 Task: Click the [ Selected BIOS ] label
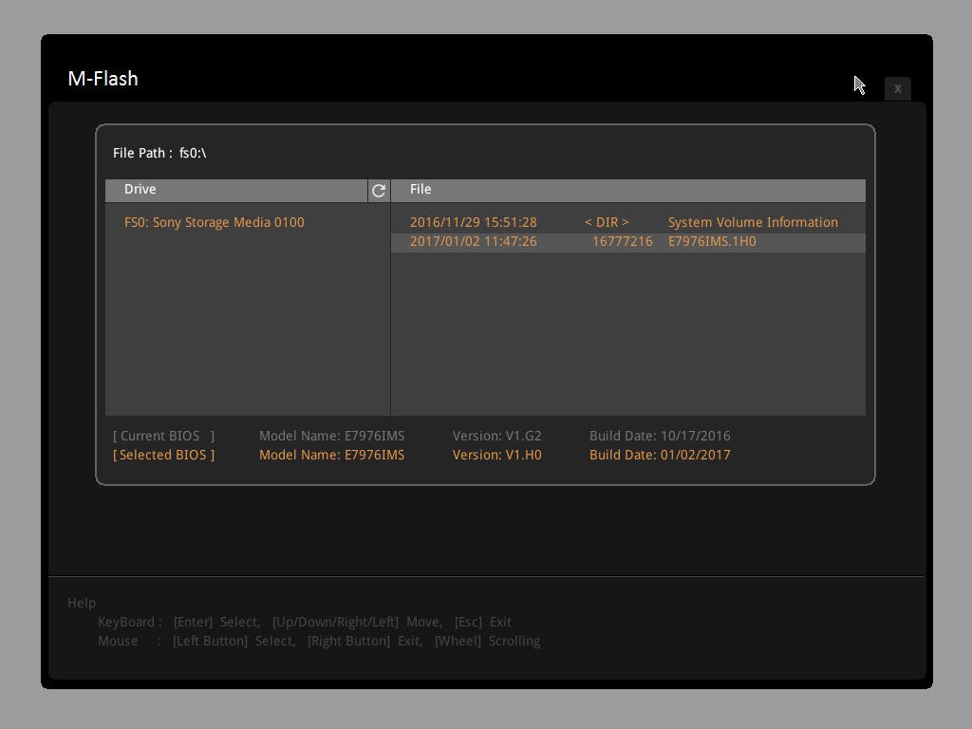[163, 455]
